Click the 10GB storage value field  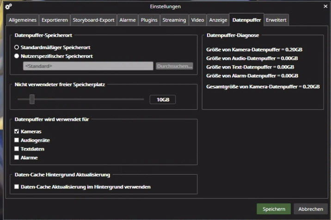[x=162, y=100]
